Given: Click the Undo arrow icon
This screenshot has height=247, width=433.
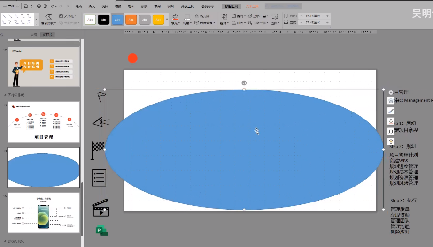Looking at the screenshot, I should click(52, 6).
